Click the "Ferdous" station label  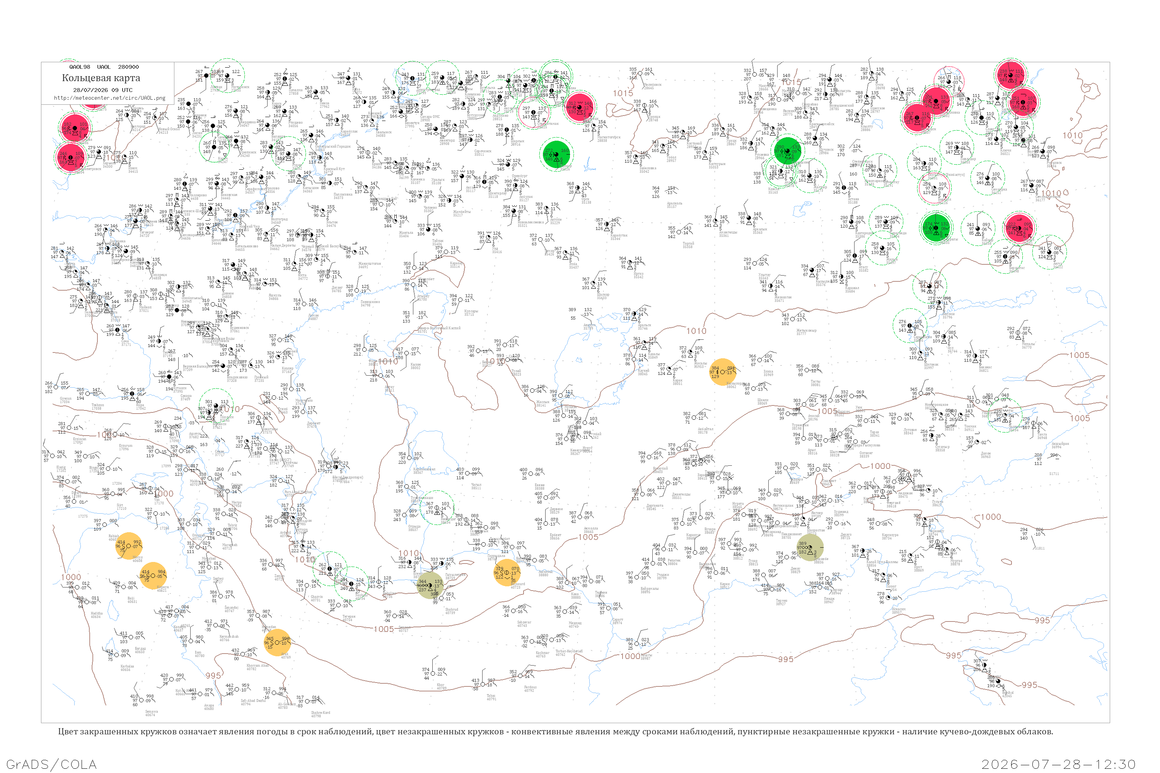[x=530, y=687]
